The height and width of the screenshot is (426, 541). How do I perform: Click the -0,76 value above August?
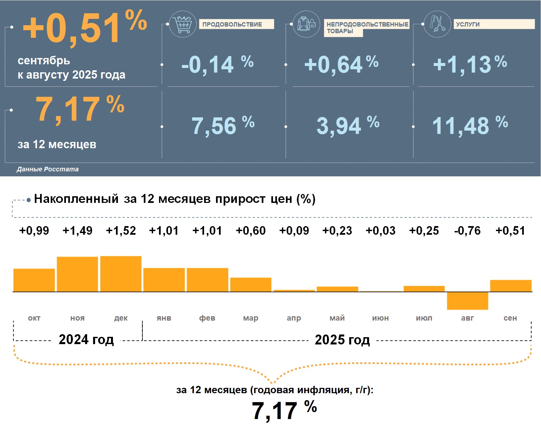point(467,230)
